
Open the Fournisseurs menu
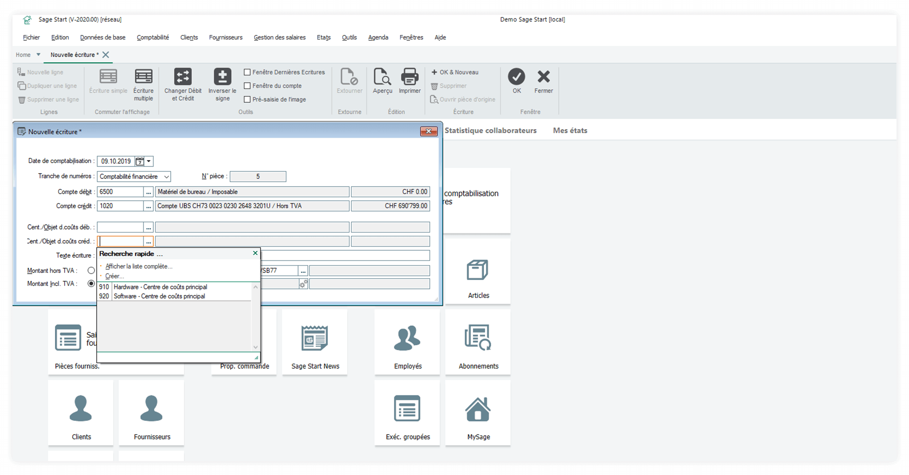(225, 37)
